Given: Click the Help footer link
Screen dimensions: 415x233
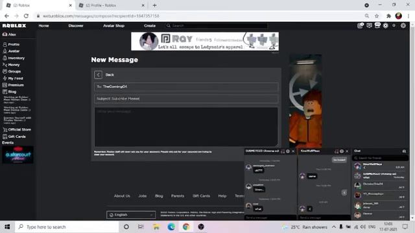Looking at the screenshot, I should [x=222, y=195].
